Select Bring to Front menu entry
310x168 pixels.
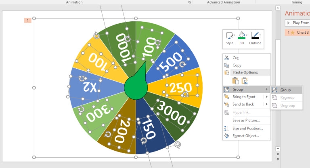tap(243, 97)
